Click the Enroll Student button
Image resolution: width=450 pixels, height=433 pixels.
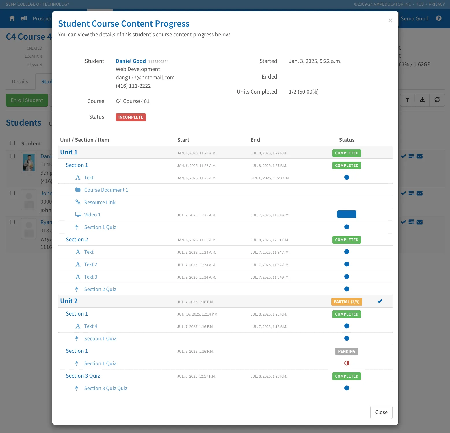coord(27,100)
